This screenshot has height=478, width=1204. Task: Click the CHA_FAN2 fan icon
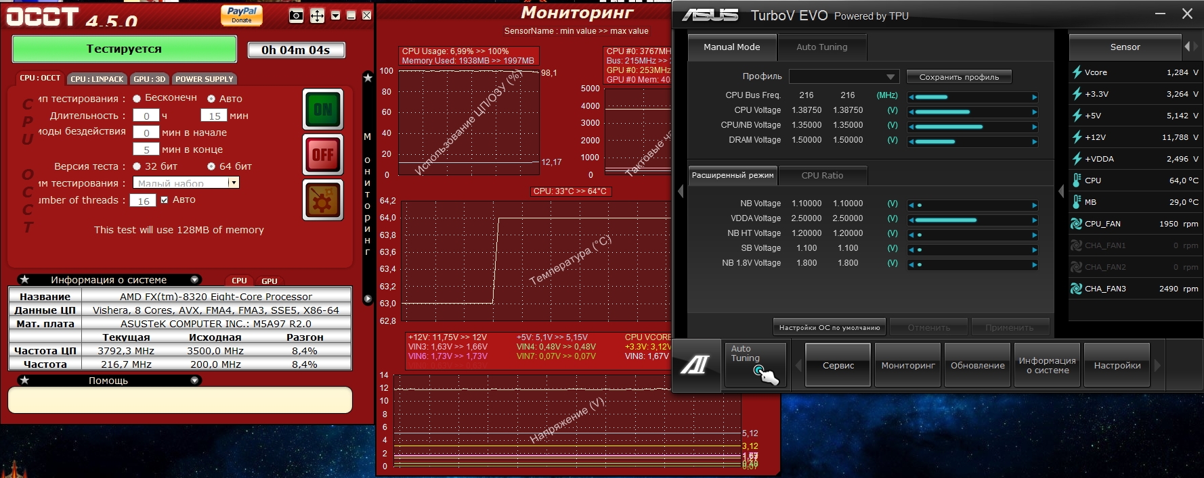(1076, 267)
